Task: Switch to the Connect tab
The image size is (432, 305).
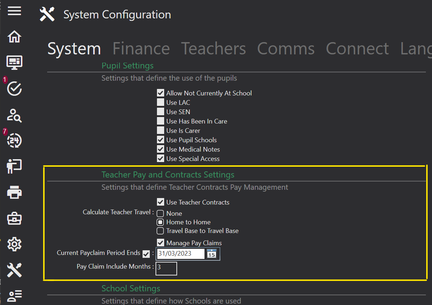Action: pyautogui.click(x=357, y=49)
